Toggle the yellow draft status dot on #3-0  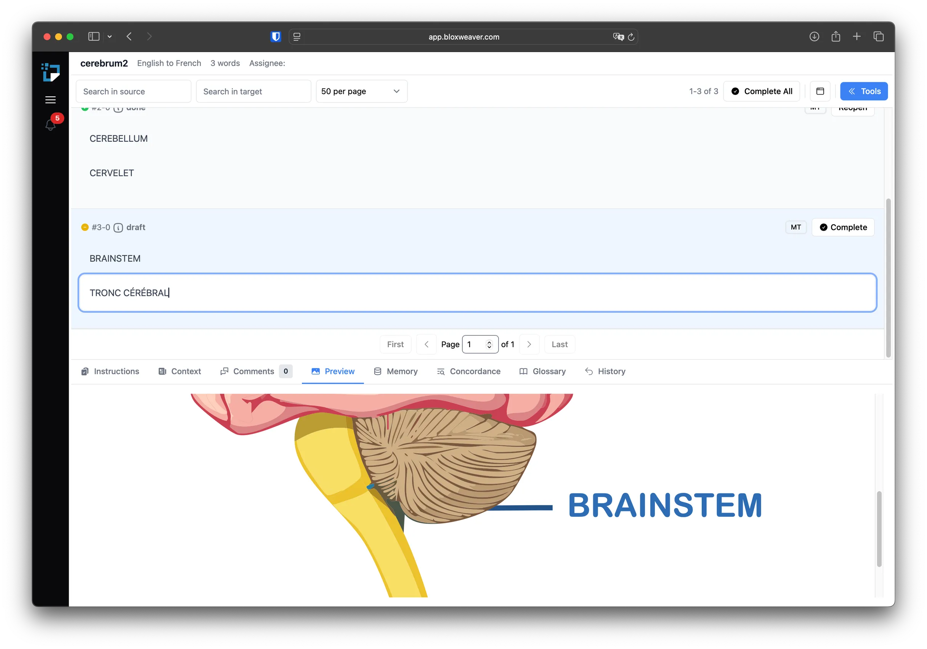[85, 227]
